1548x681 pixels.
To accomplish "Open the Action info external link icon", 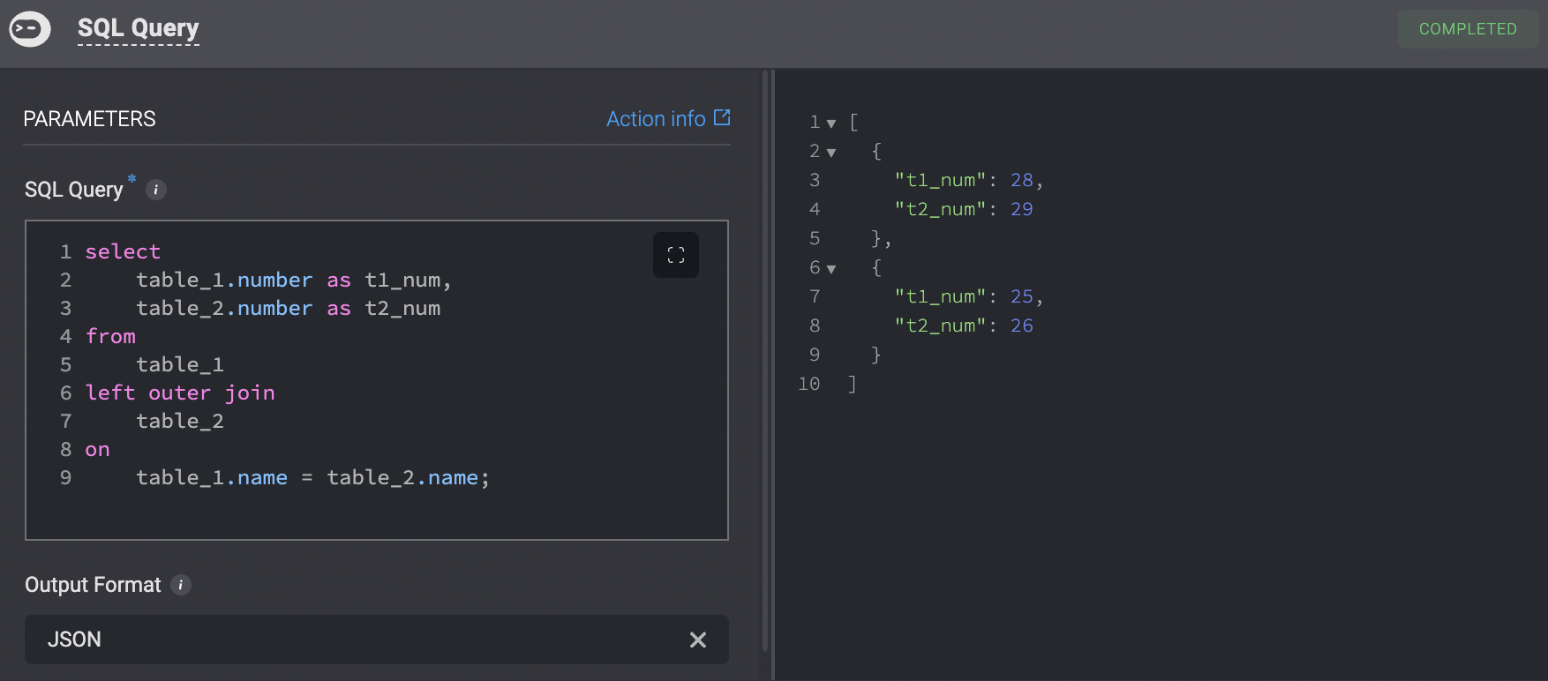I will [722, 117].
